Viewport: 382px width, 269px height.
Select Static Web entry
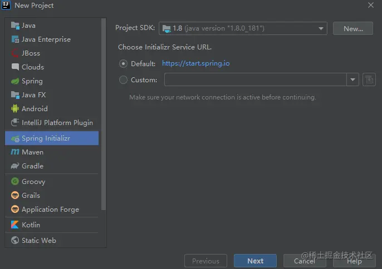click(52, 240)
